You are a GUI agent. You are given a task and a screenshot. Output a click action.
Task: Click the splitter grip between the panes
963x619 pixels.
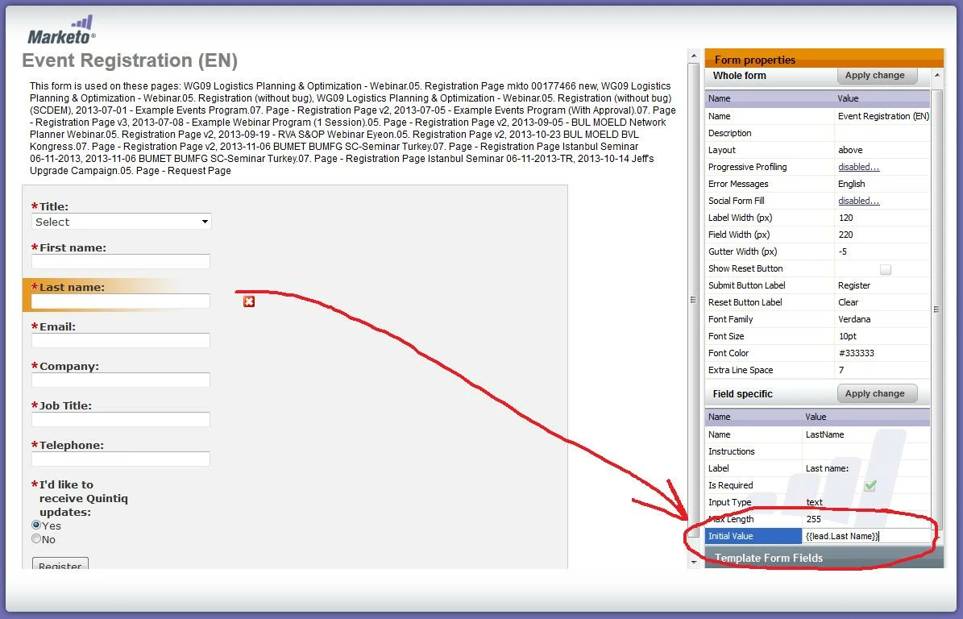click(693, 300)
